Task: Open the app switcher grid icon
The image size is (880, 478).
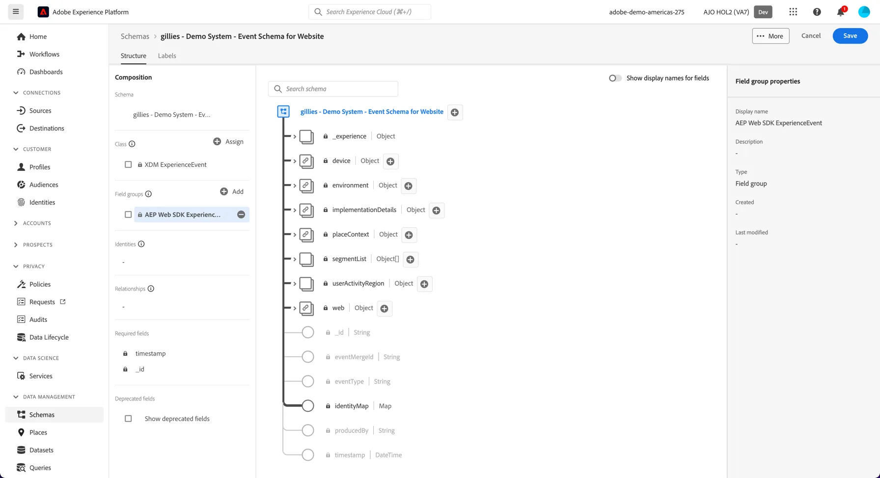Action: click(793, 12)
